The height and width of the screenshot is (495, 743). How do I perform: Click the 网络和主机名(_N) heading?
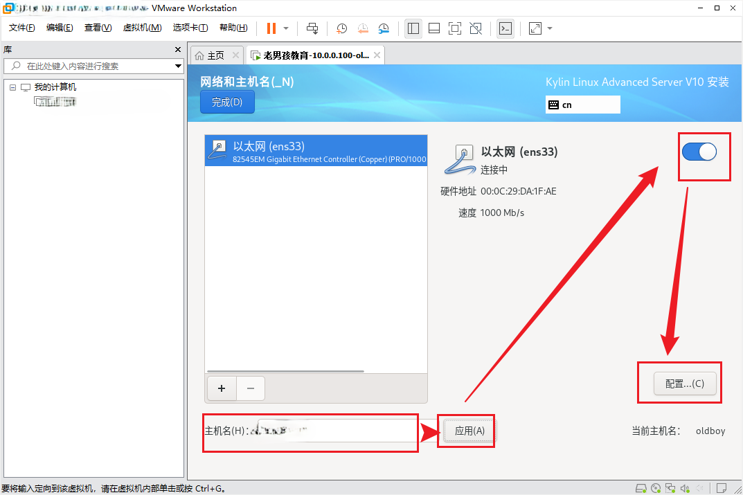(x=247, y=82)
